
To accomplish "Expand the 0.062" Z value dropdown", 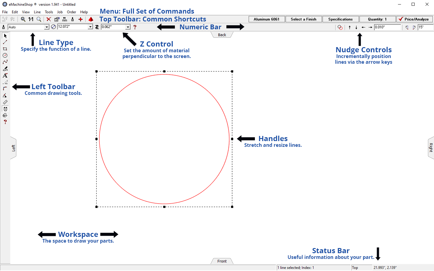I will [x=128, y=27].
